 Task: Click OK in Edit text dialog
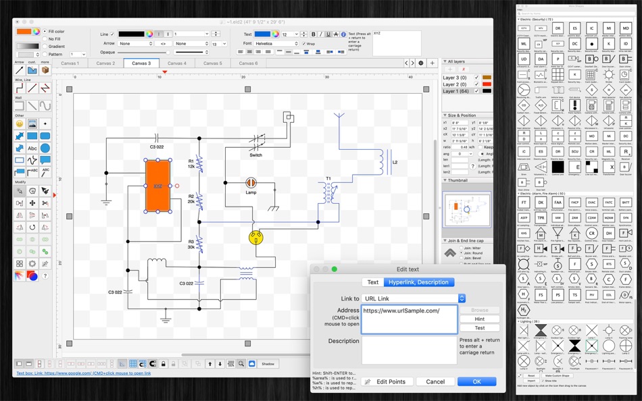click(476, 381)
